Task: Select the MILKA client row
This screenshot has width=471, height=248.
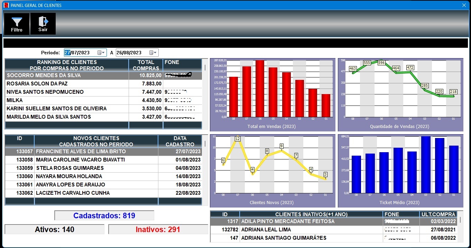Action: click(103, 100)
